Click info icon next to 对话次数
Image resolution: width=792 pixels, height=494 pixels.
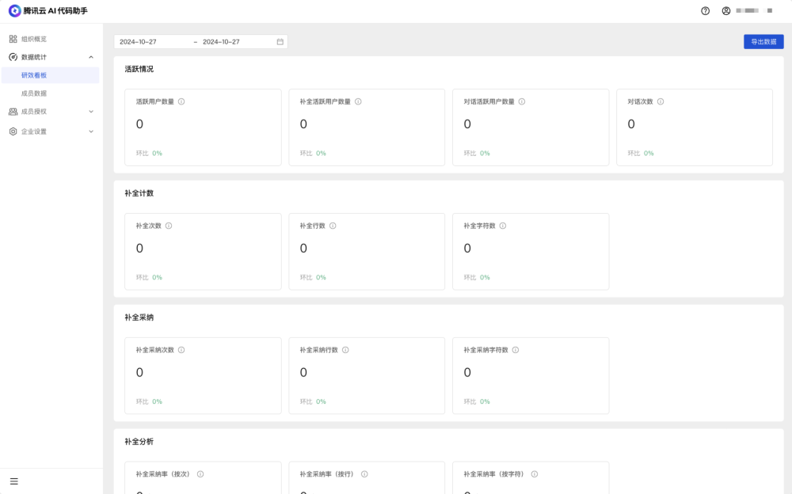point(661,101)
